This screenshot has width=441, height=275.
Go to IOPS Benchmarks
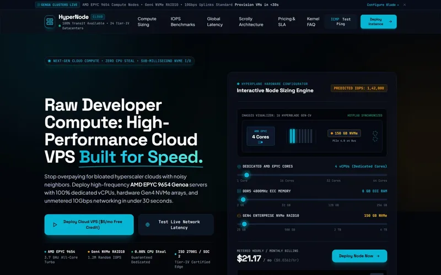182,21
